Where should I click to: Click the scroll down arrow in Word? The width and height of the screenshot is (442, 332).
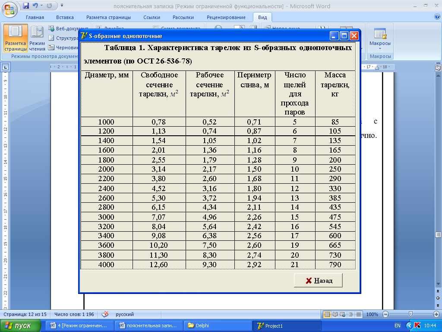tap(438, 284)
